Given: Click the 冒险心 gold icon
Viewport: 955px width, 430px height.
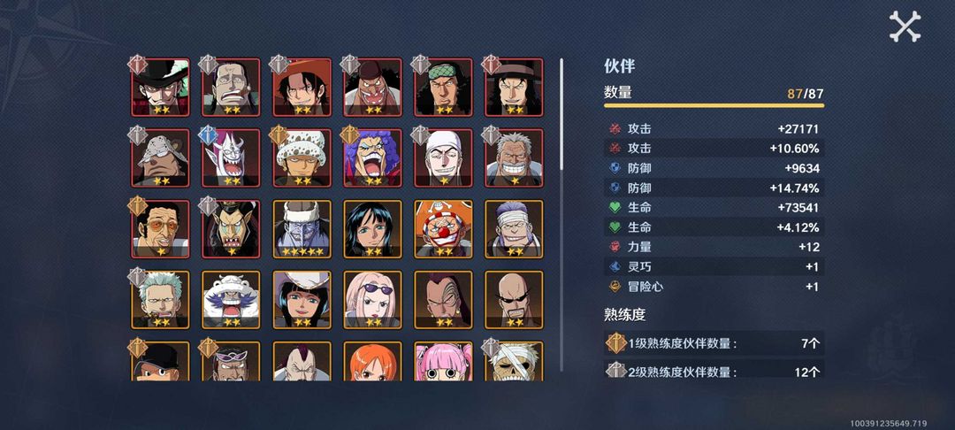Looking at the screenshot, I should 615,287.
